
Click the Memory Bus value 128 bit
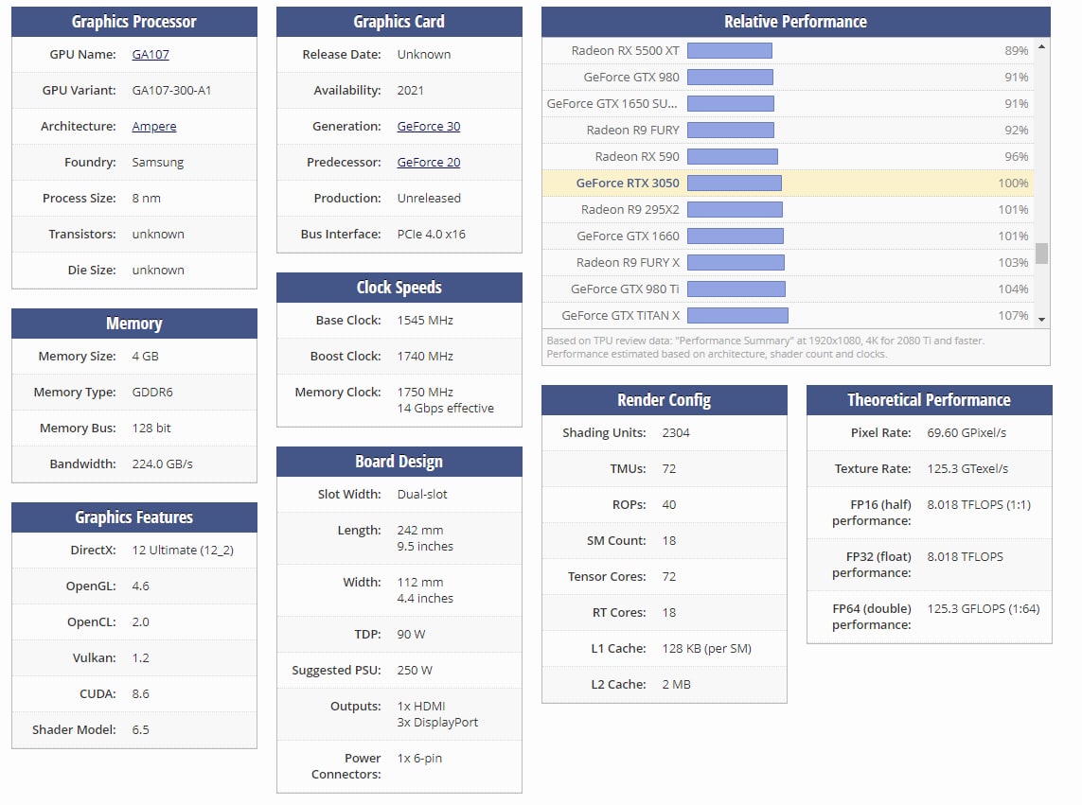pyautogui.click(x=151, y=428)
